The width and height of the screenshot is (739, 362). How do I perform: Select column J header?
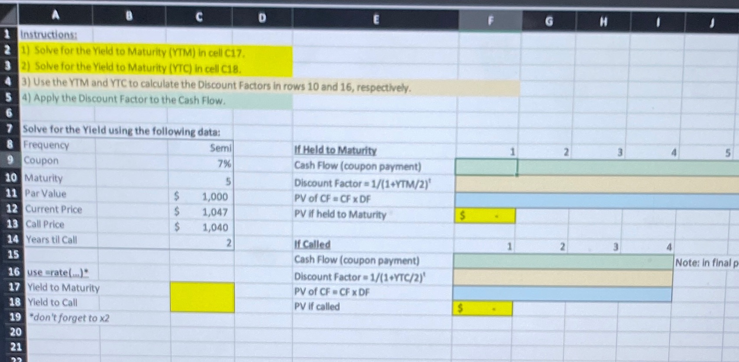(712, 24)
